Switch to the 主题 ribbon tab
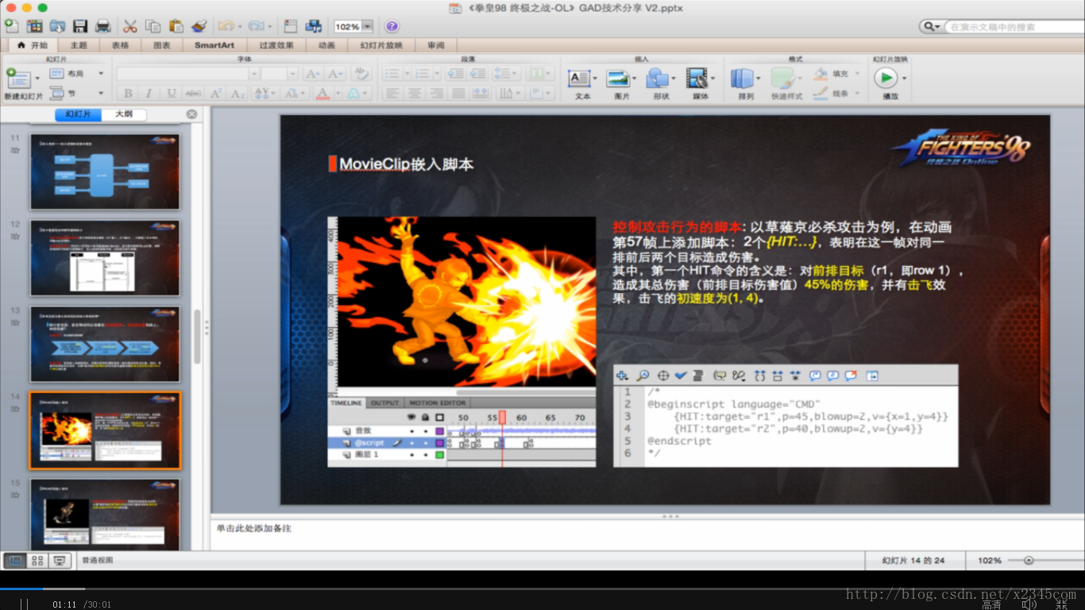 coord(79,45)
